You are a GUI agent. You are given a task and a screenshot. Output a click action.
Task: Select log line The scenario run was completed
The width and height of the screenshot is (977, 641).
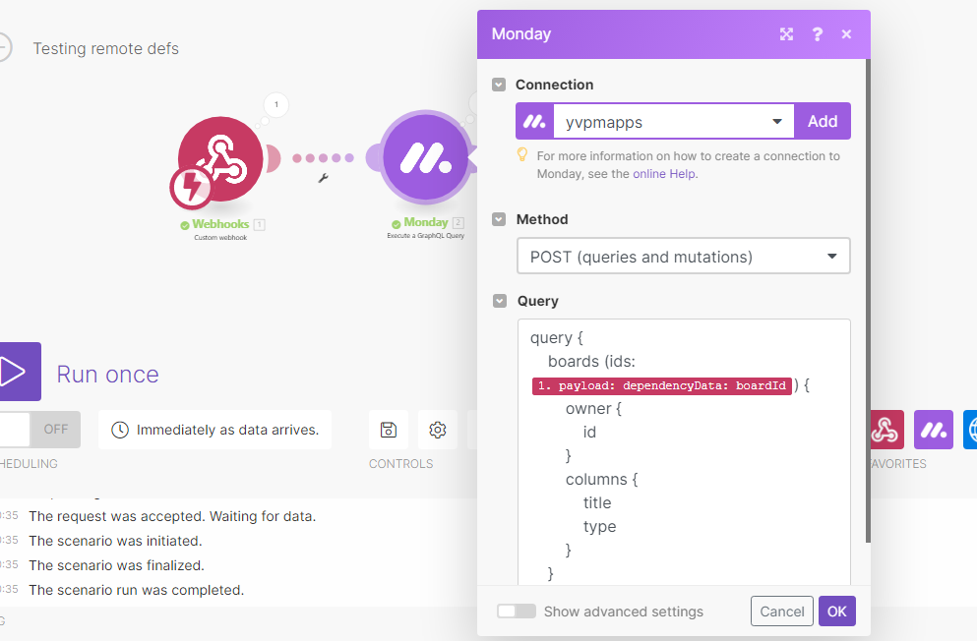pyautogui.click(x=137, y=590)
